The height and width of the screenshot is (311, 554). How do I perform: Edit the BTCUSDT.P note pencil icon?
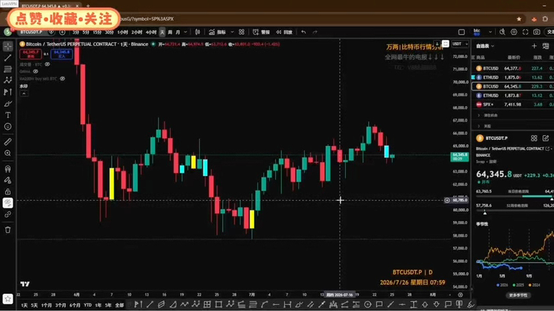tap(546, 138)
